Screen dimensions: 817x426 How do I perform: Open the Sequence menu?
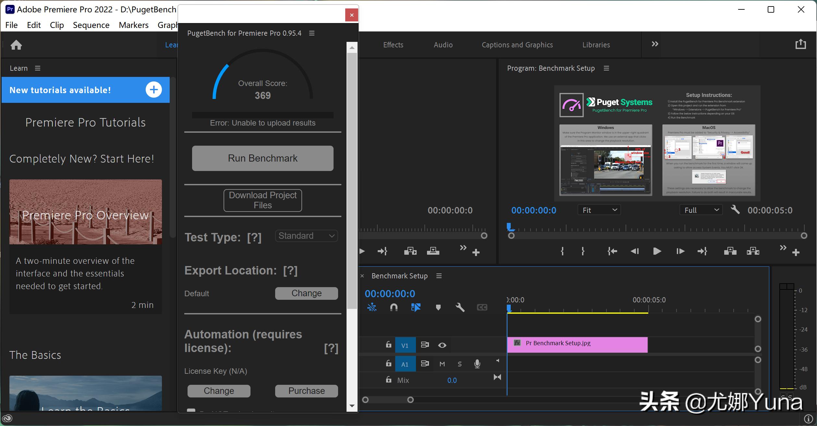(91, 25)
